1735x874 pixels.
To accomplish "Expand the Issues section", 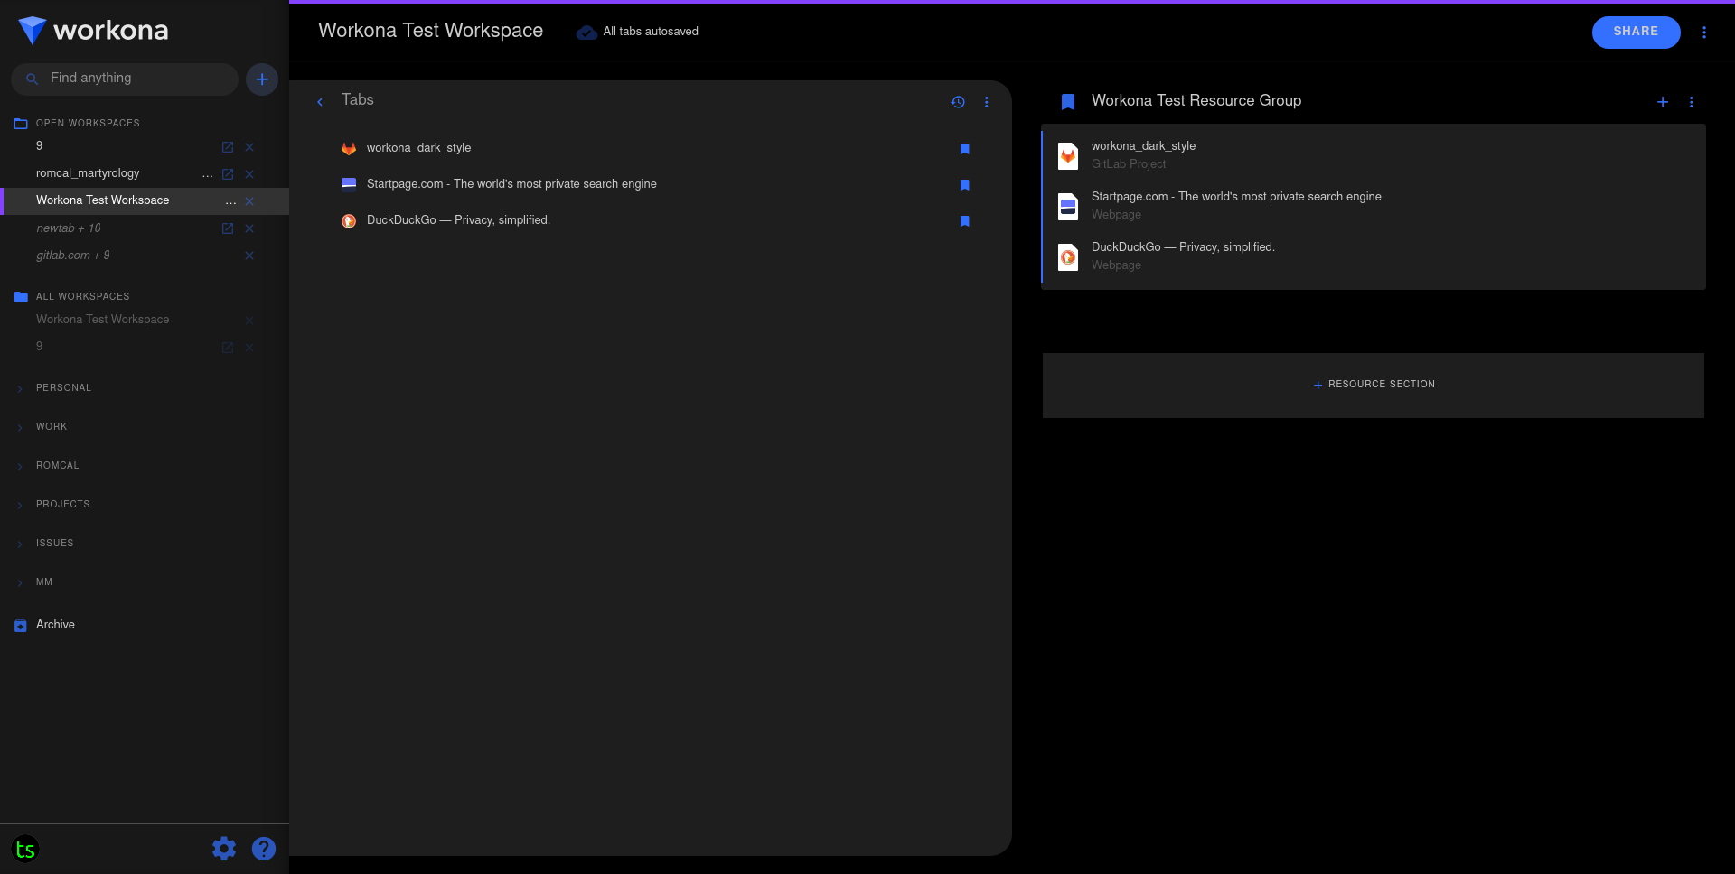I will (x=20, y=544).
